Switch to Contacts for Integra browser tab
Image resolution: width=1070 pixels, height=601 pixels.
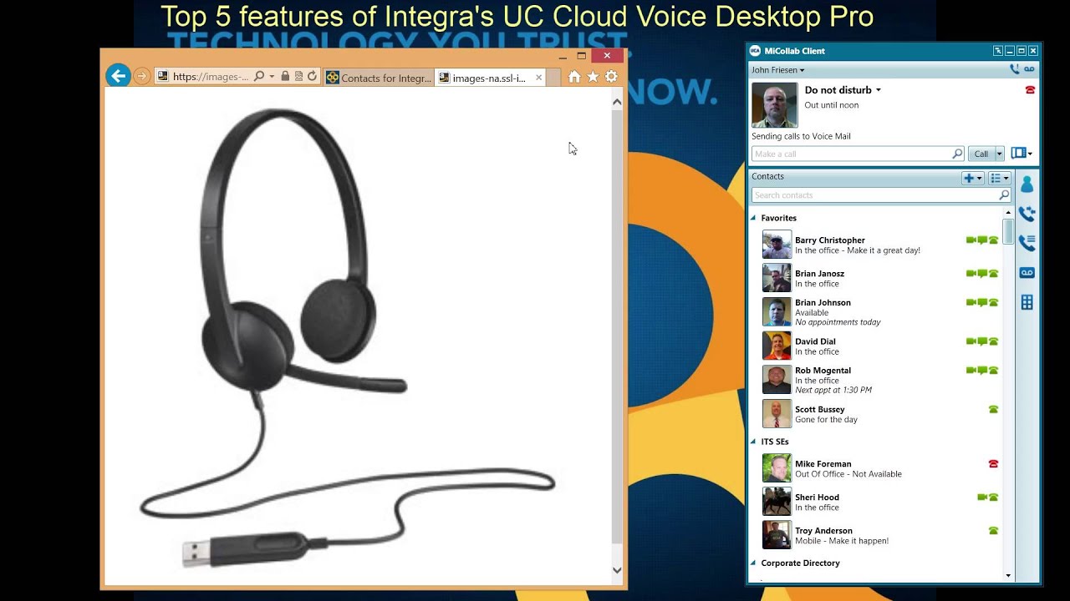379,78
